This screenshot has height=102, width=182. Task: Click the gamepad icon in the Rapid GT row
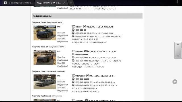(x=86, y=51)
